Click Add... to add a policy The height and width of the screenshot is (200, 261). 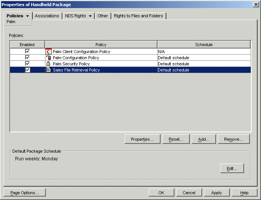[204, 139]
